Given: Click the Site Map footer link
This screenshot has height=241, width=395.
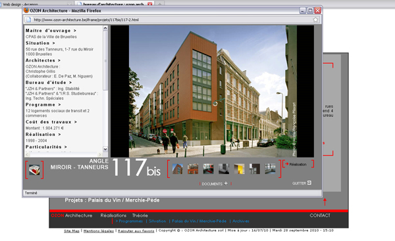Looking at the screenshot, I should coord(72,230).
